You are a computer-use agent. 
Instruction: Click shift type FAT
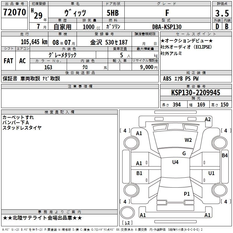8,61
